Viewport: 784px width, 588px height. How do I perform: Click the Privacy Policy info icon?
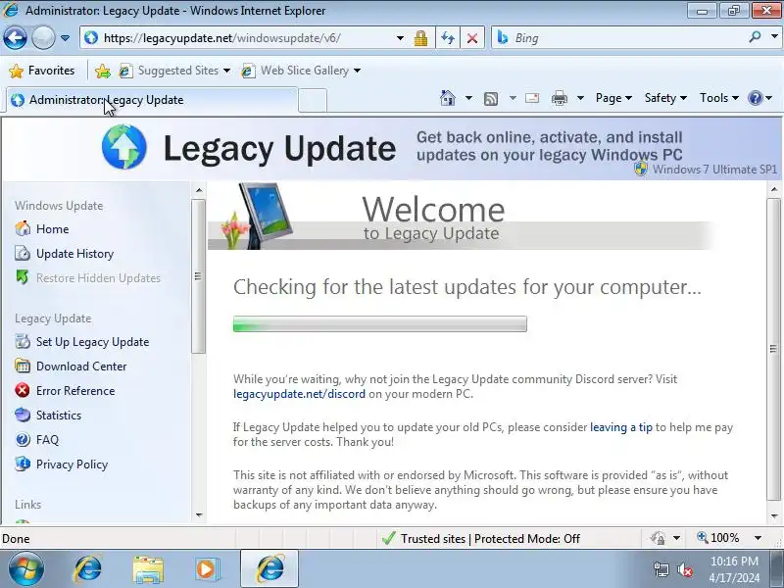pyautogui.click(x=23, y=464)
